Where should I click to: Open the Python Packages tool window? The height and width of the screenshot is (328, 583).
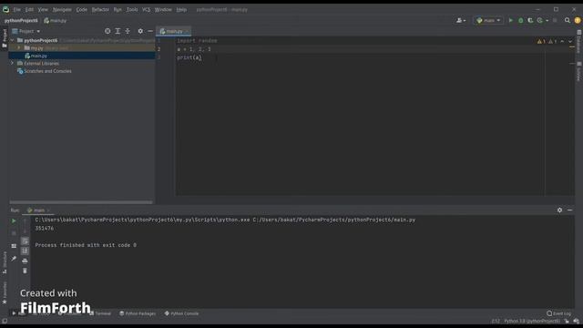(138, 313)
